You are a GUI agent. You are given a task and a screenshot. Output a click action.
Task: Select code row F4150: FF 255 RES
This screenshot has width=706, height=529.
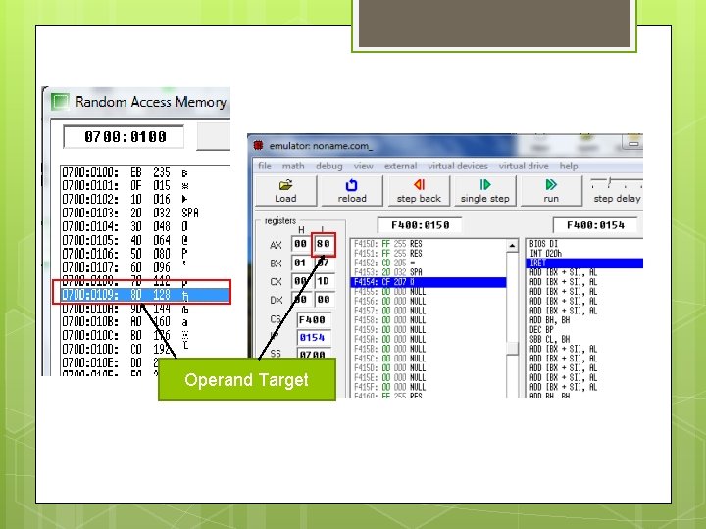(x=429, y=244)
